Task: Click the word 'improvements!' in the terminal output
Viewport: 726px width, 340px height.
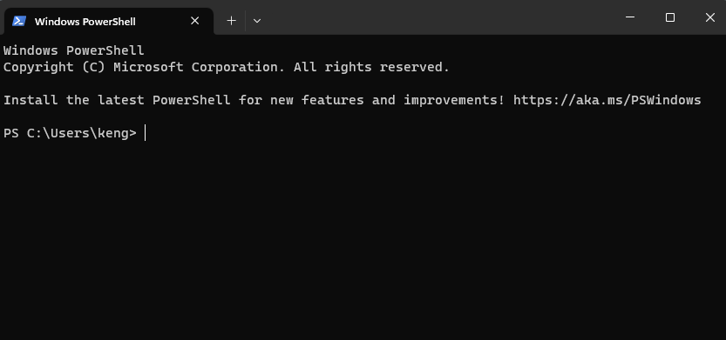Action: [454, 100]
